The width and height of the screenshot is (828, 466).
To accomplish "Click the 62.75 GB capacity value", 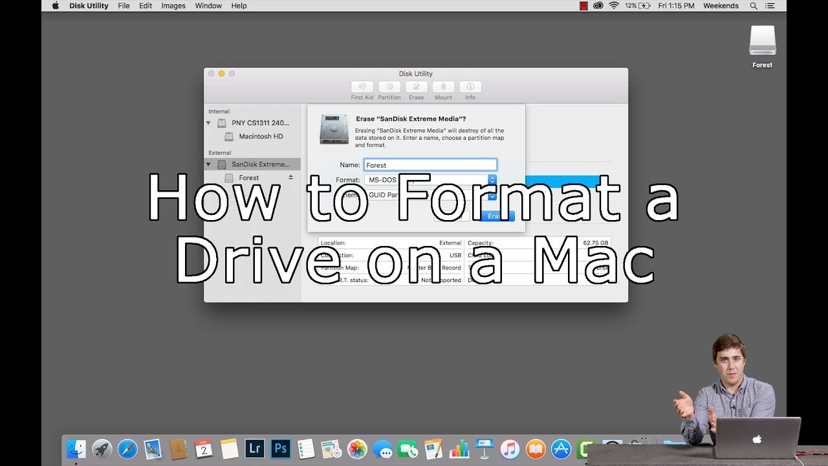I will click(596, 243).
